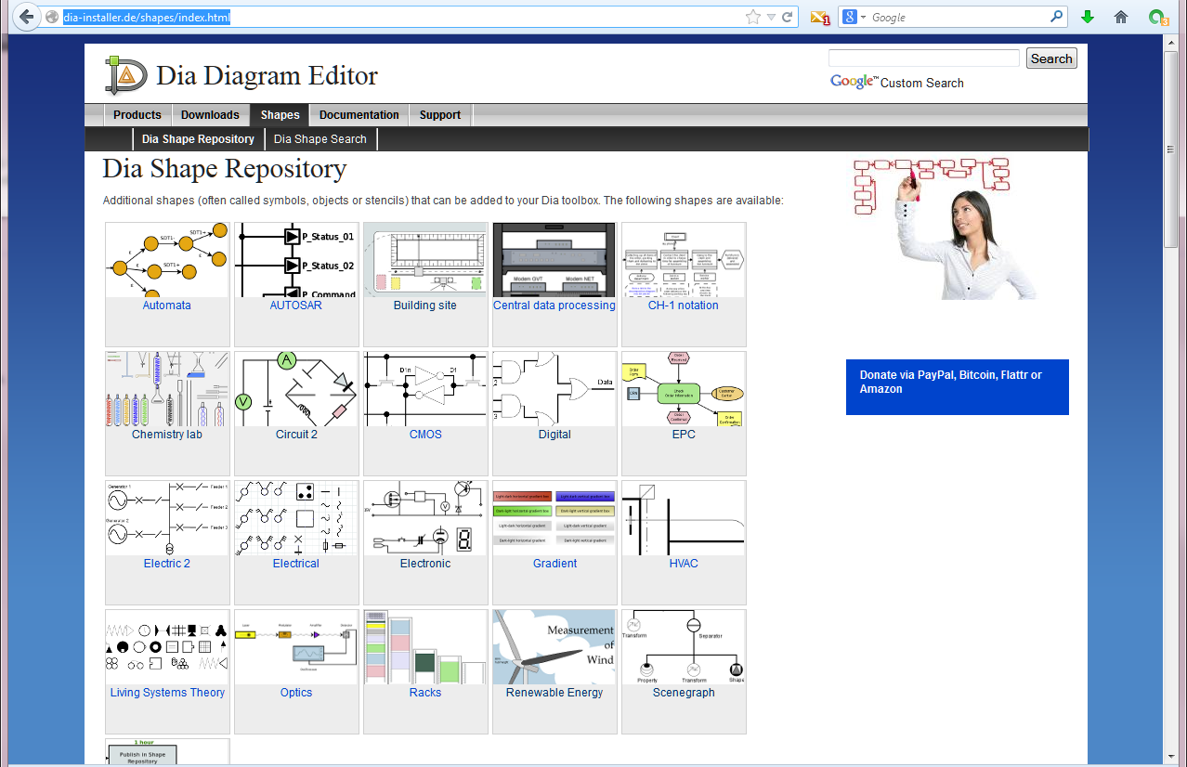Screen dimensions: 1187x767
Task: Click the green add-on icon showing 3
Action: tap(1156, 17)
